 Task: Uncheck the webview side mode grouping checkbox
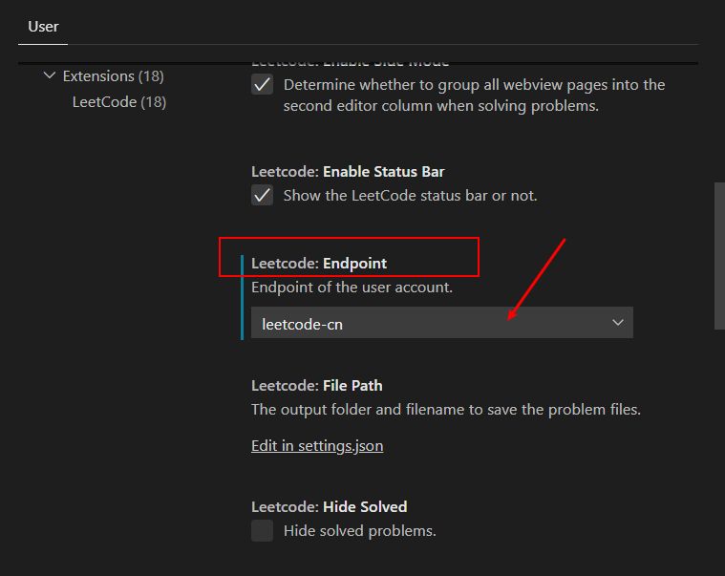[262, 85]
